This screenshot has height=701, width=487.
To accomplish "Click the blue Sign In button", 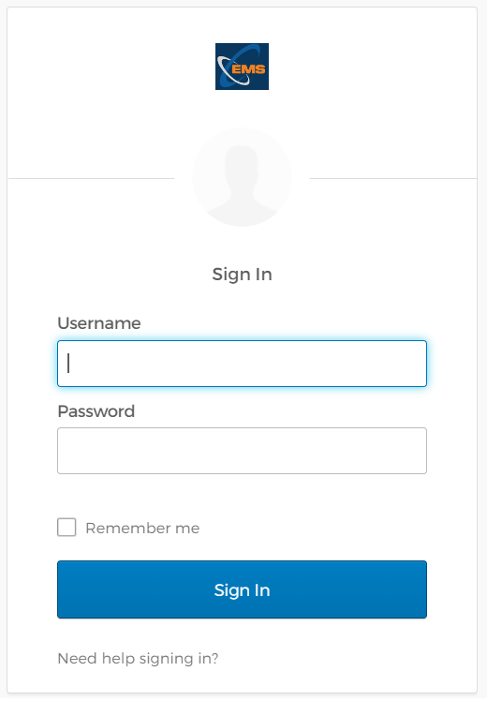I will coord(242,589).
